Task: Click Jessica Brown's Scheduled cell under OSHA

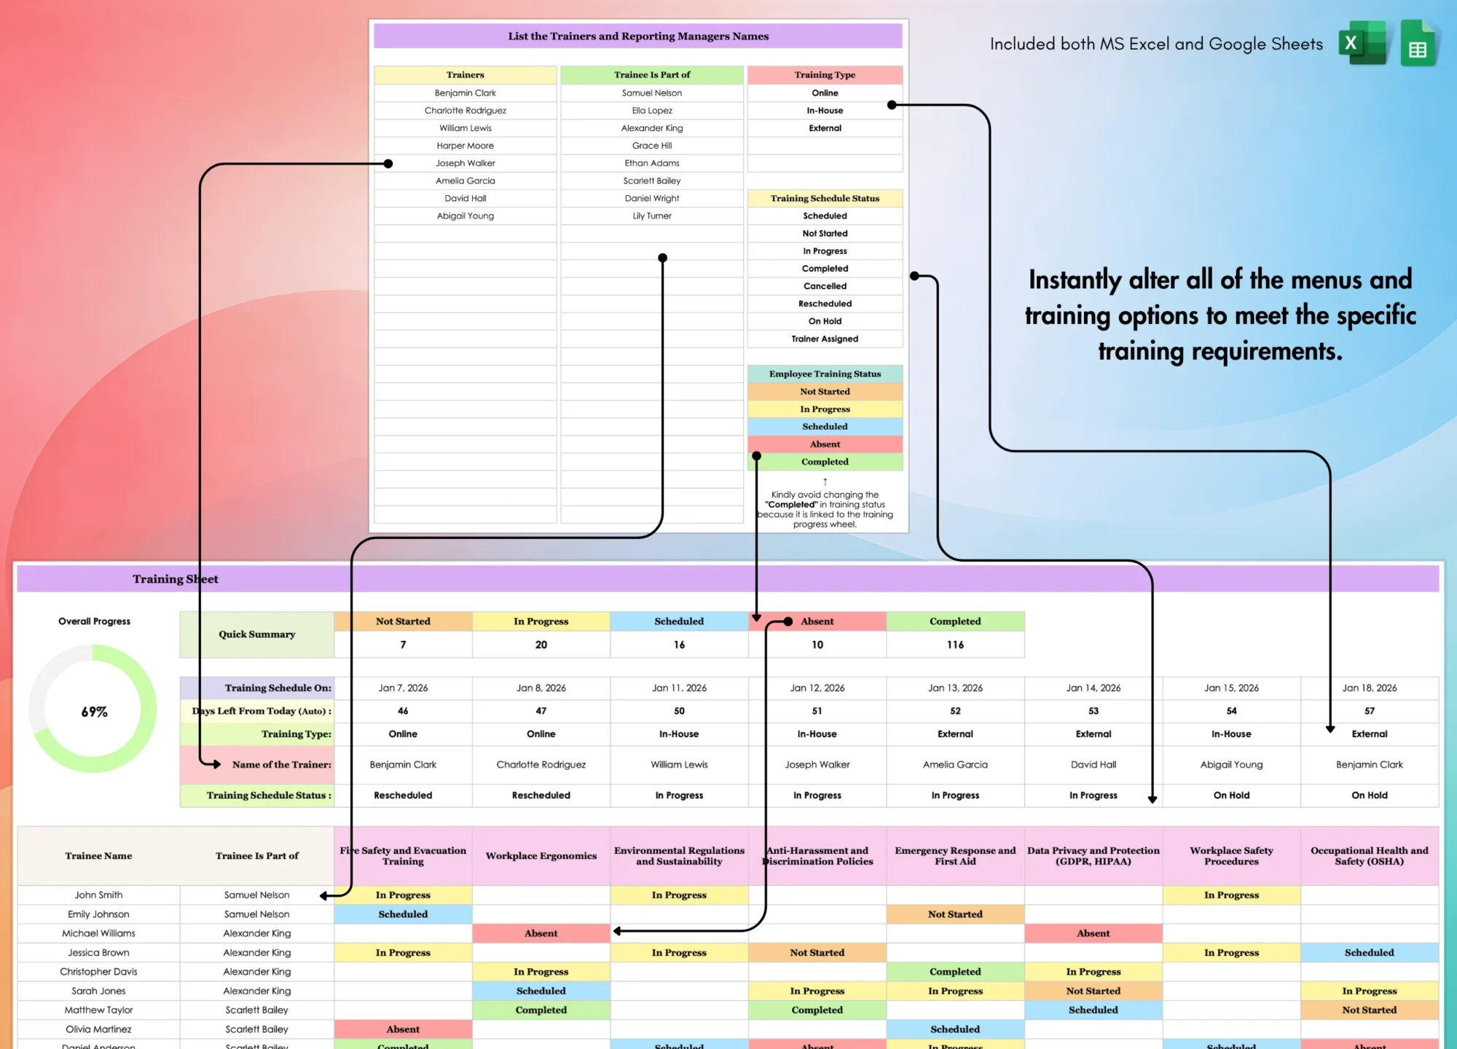Action: 1370,953
